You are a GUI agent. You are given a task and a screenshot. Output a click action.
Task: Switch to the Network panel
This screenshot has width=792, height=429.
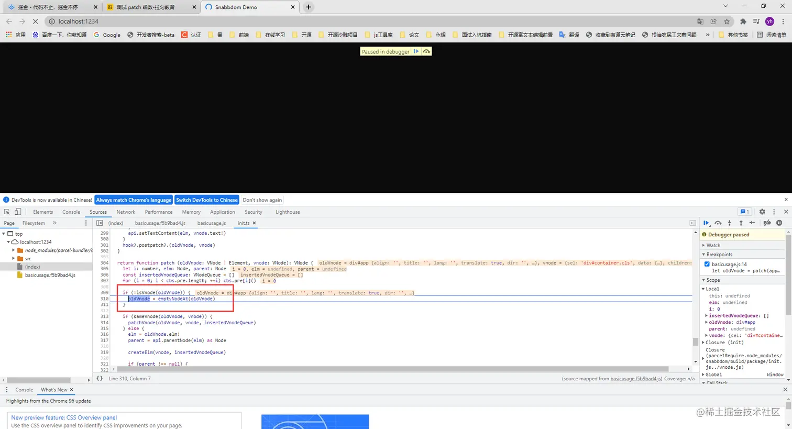click(x=126, y=212)
